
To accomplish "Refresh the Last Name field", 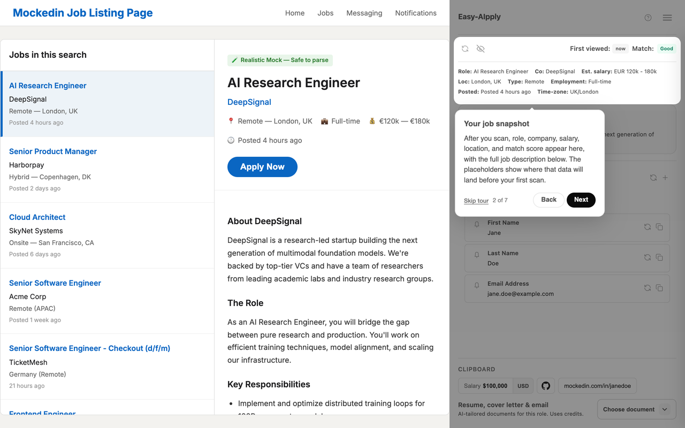I will 648,257.
